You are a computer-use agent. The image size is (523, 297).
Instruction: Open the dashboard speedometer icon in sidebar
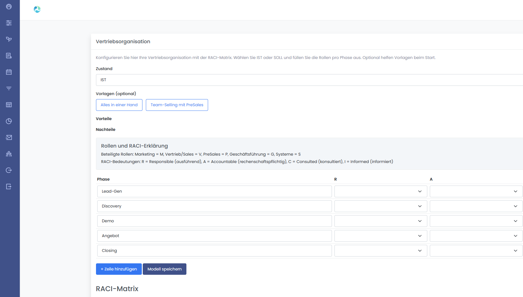tap(9, 6)
